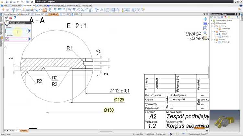Click the blue asterisk next to the Krzywa field

click(29, 31)
